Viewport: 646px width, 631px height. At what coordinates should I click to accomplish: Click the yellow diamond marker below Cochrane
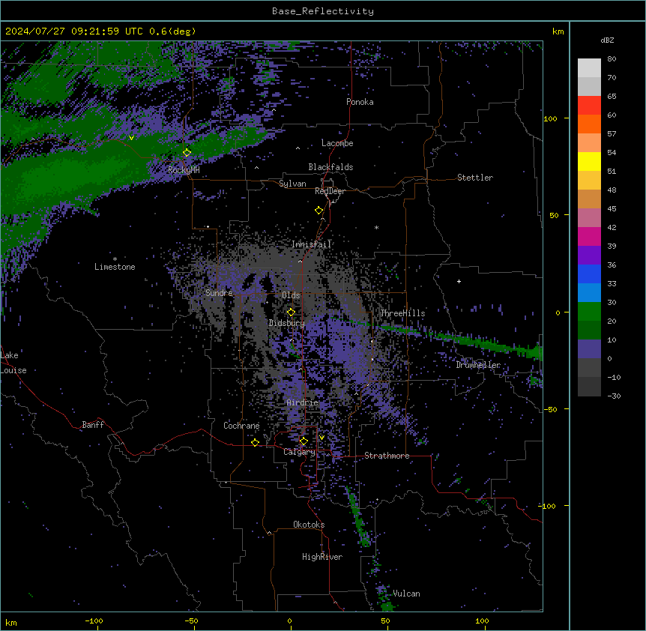pyautogui.click(x=255, y=443)
